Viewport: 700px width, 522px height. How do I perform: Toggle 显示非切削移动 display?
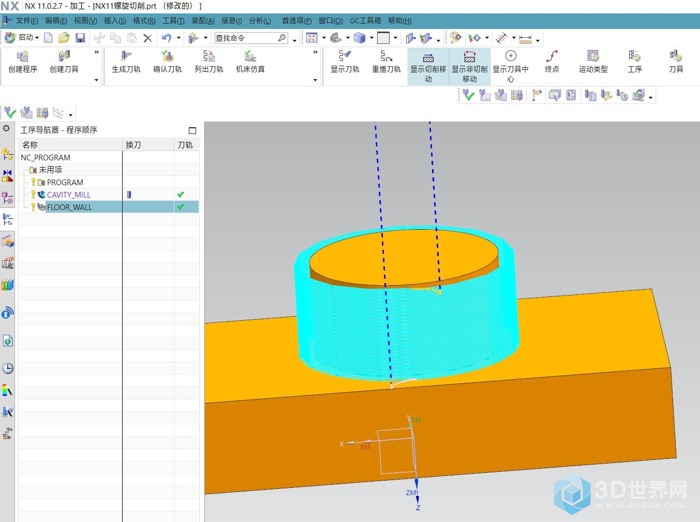pos(470,66)
